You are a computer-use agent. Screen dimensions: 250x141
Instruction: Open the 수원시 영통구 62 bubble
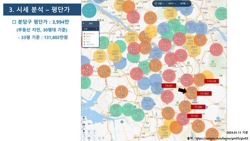(183, 119)
